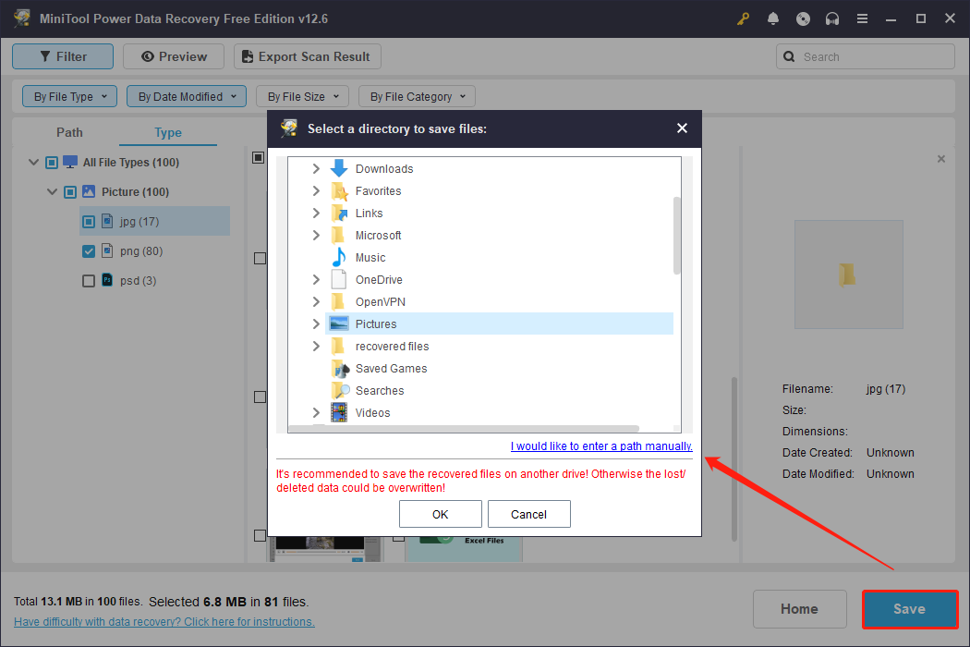The image size is (970, 647).
Task: Click the MiniTool app logo
Action: [22, 18]
